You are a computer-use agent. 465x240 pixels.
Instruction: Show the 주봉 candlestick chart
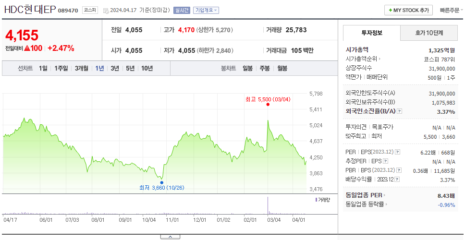[265, 69]
